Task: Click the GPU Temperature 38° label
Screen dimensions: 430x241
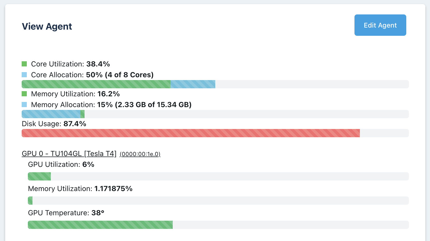Action: click(x=66, y=213)
